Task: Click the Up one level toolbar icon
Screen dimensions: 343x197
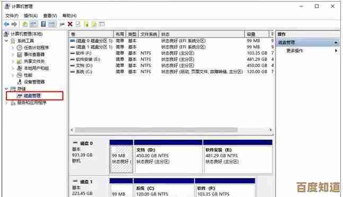Action: (x=25, y=24)
